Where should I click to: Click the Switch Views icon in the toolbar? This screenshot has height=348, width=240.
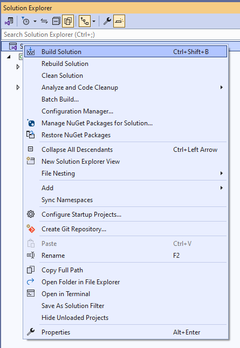tap(9, 21)
